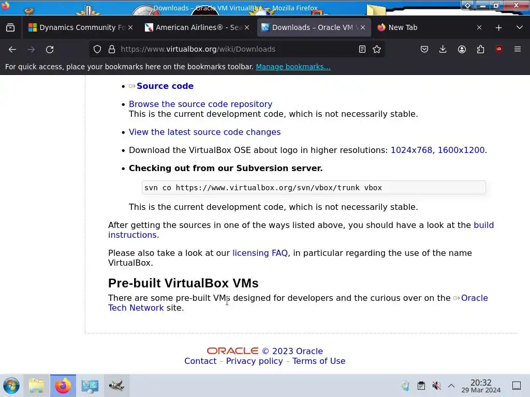This screenshot has height=397, width=530.
Task: List all tabs dropdown chevron
Action: 520,27
